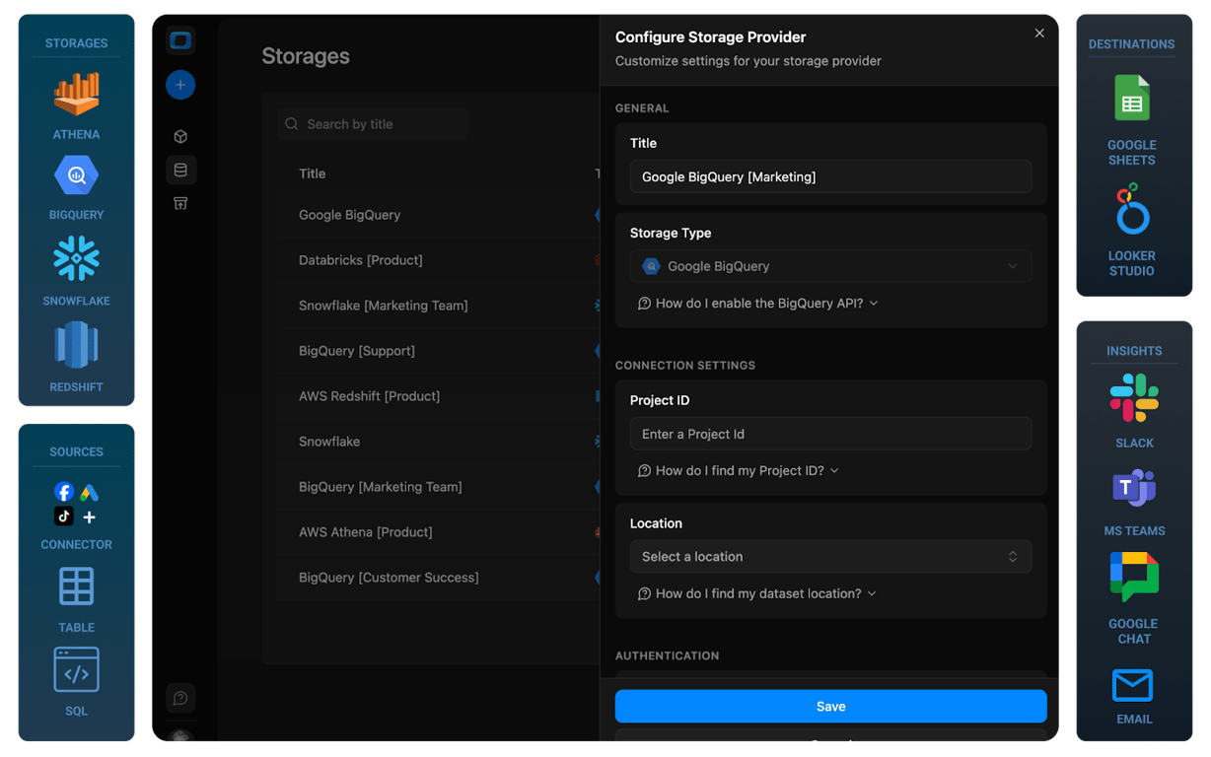Select the BigQuery [Support] row
The height and width of the screenshot is (757, 1211).
click(438, 351)
